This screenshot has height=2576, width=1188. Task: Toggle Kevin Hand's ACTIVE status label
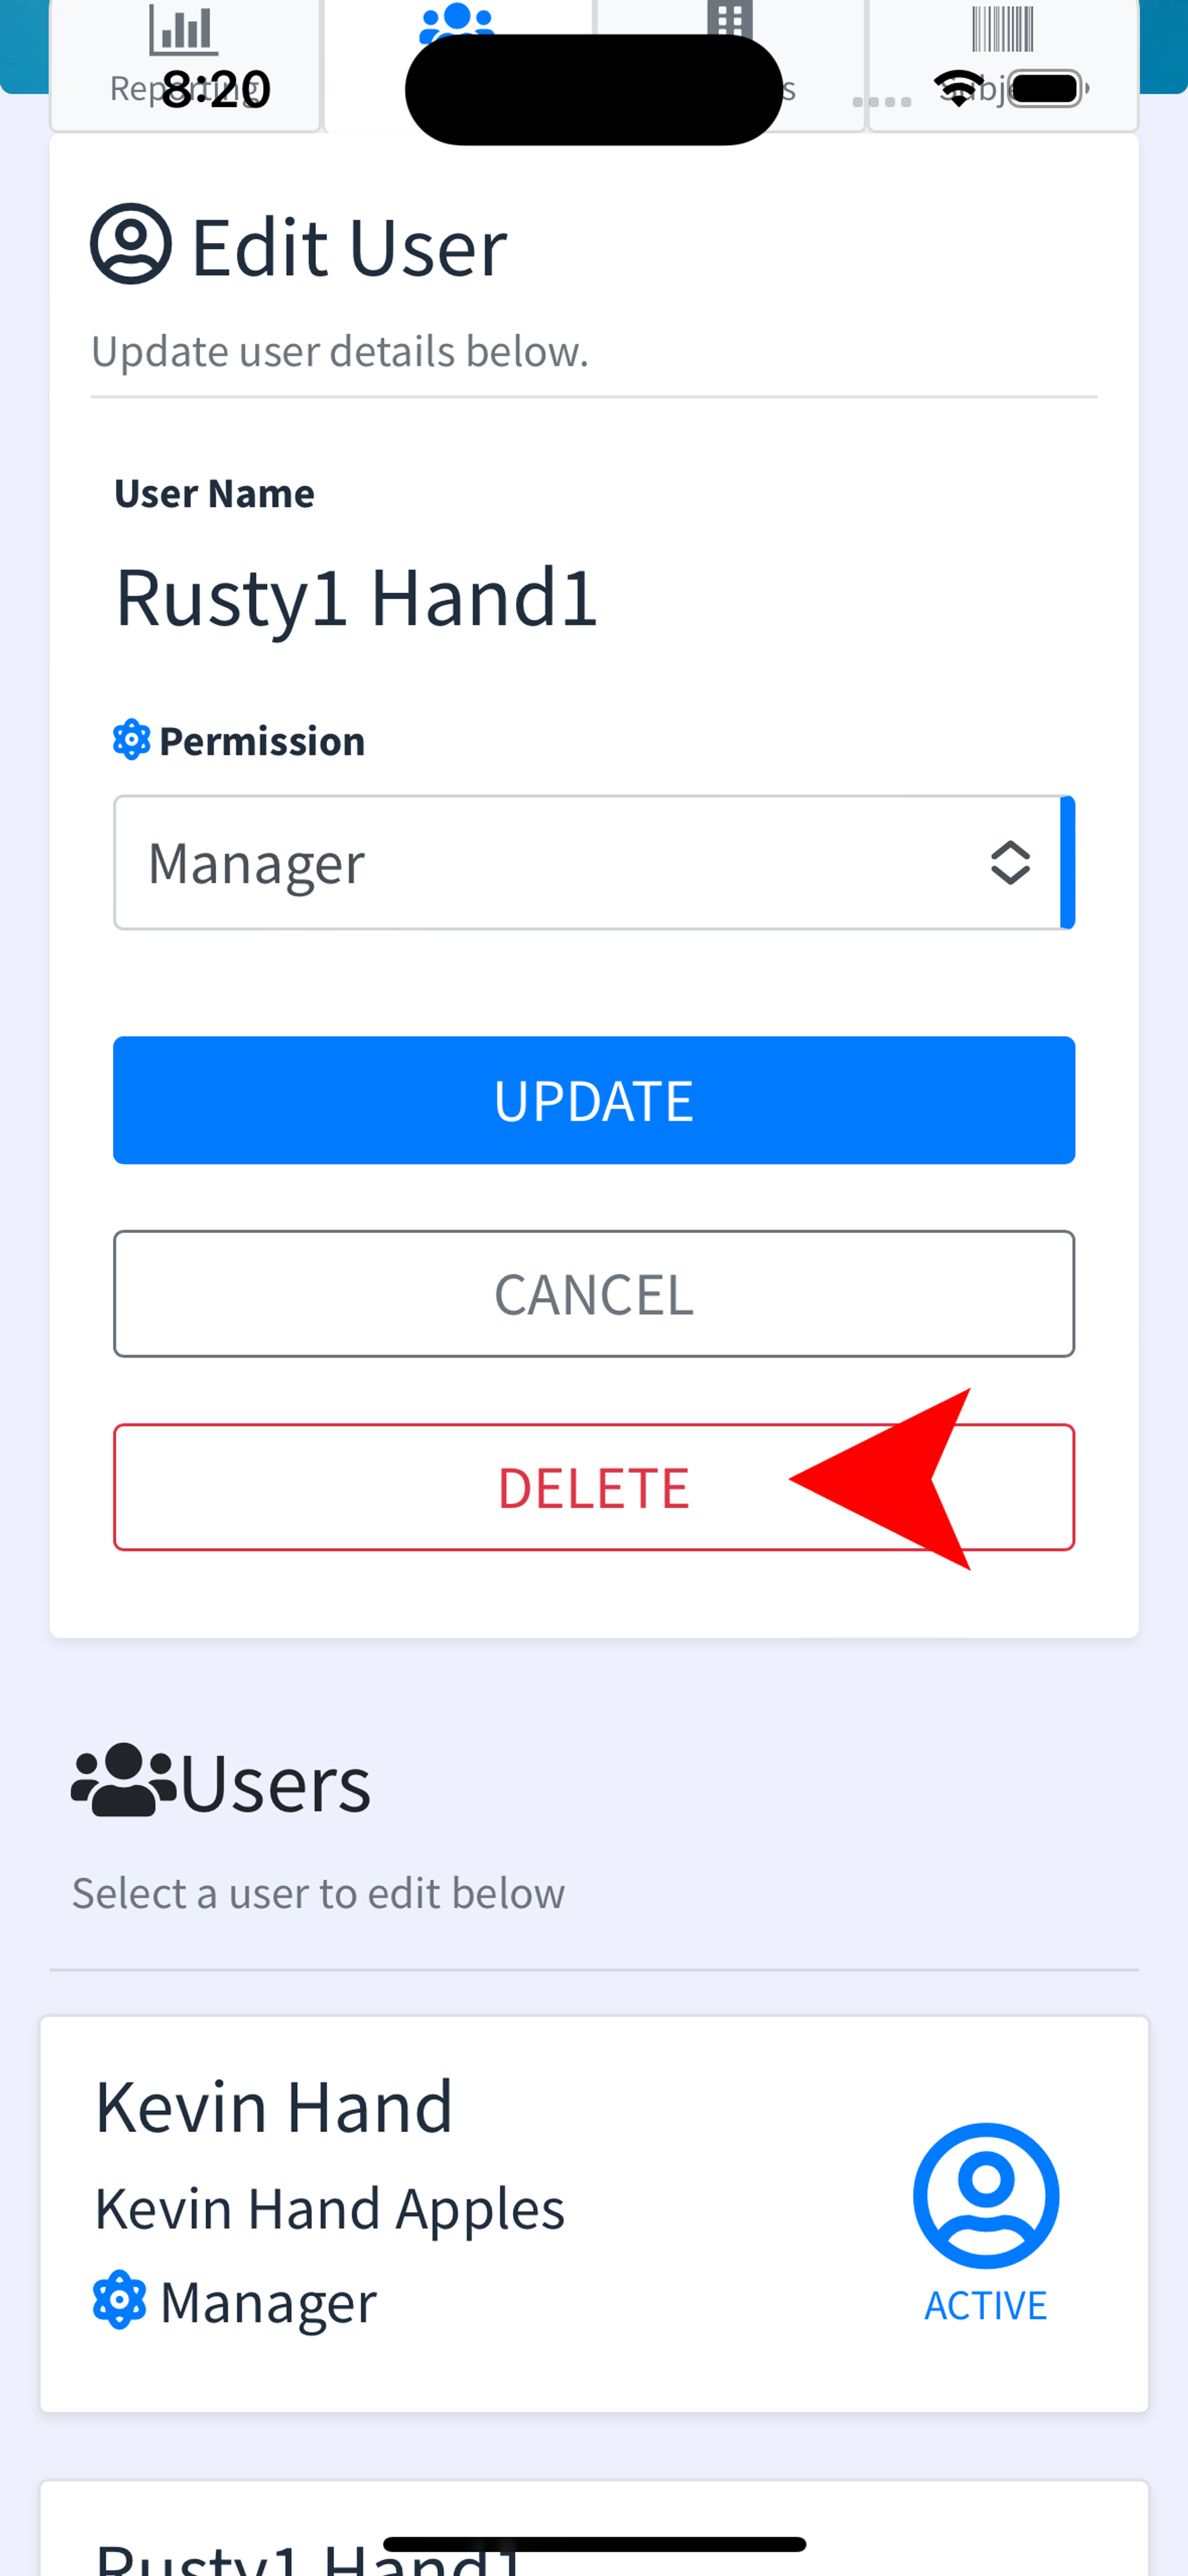[x=986, y=2305]
